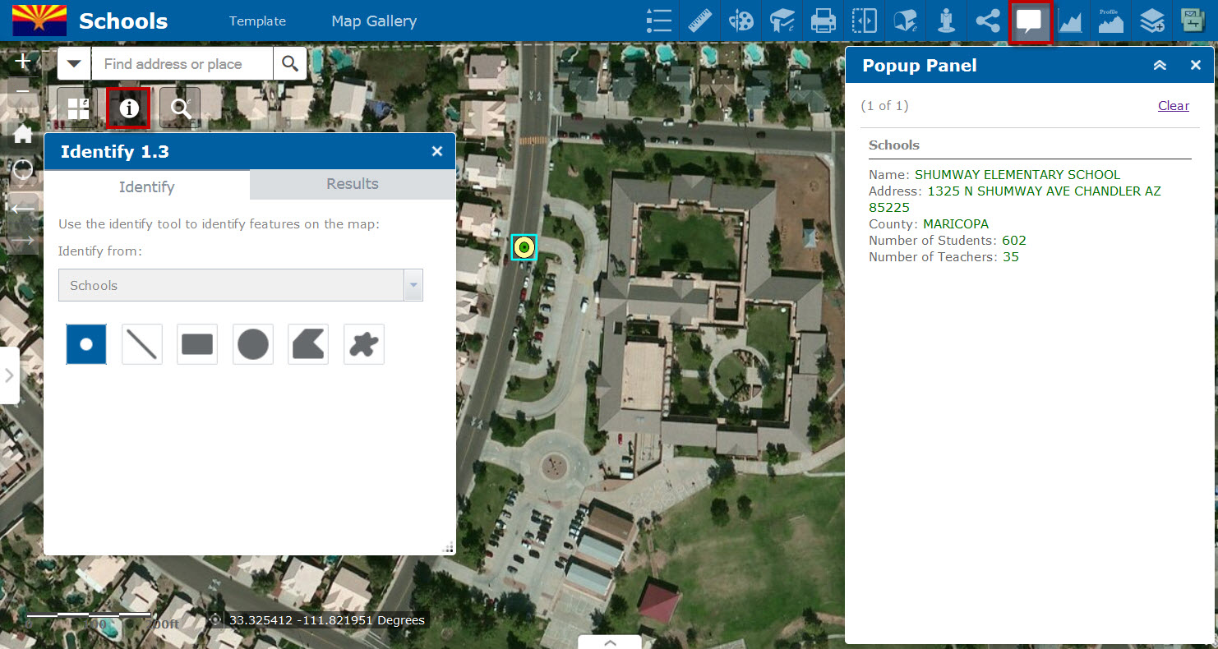Click the coordinates readout icon
The width and height of the screenshot is (1218, 649).
[x=215, y=620]
